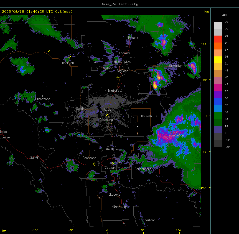Click the dBZ legend heading

tap(225, 15)
